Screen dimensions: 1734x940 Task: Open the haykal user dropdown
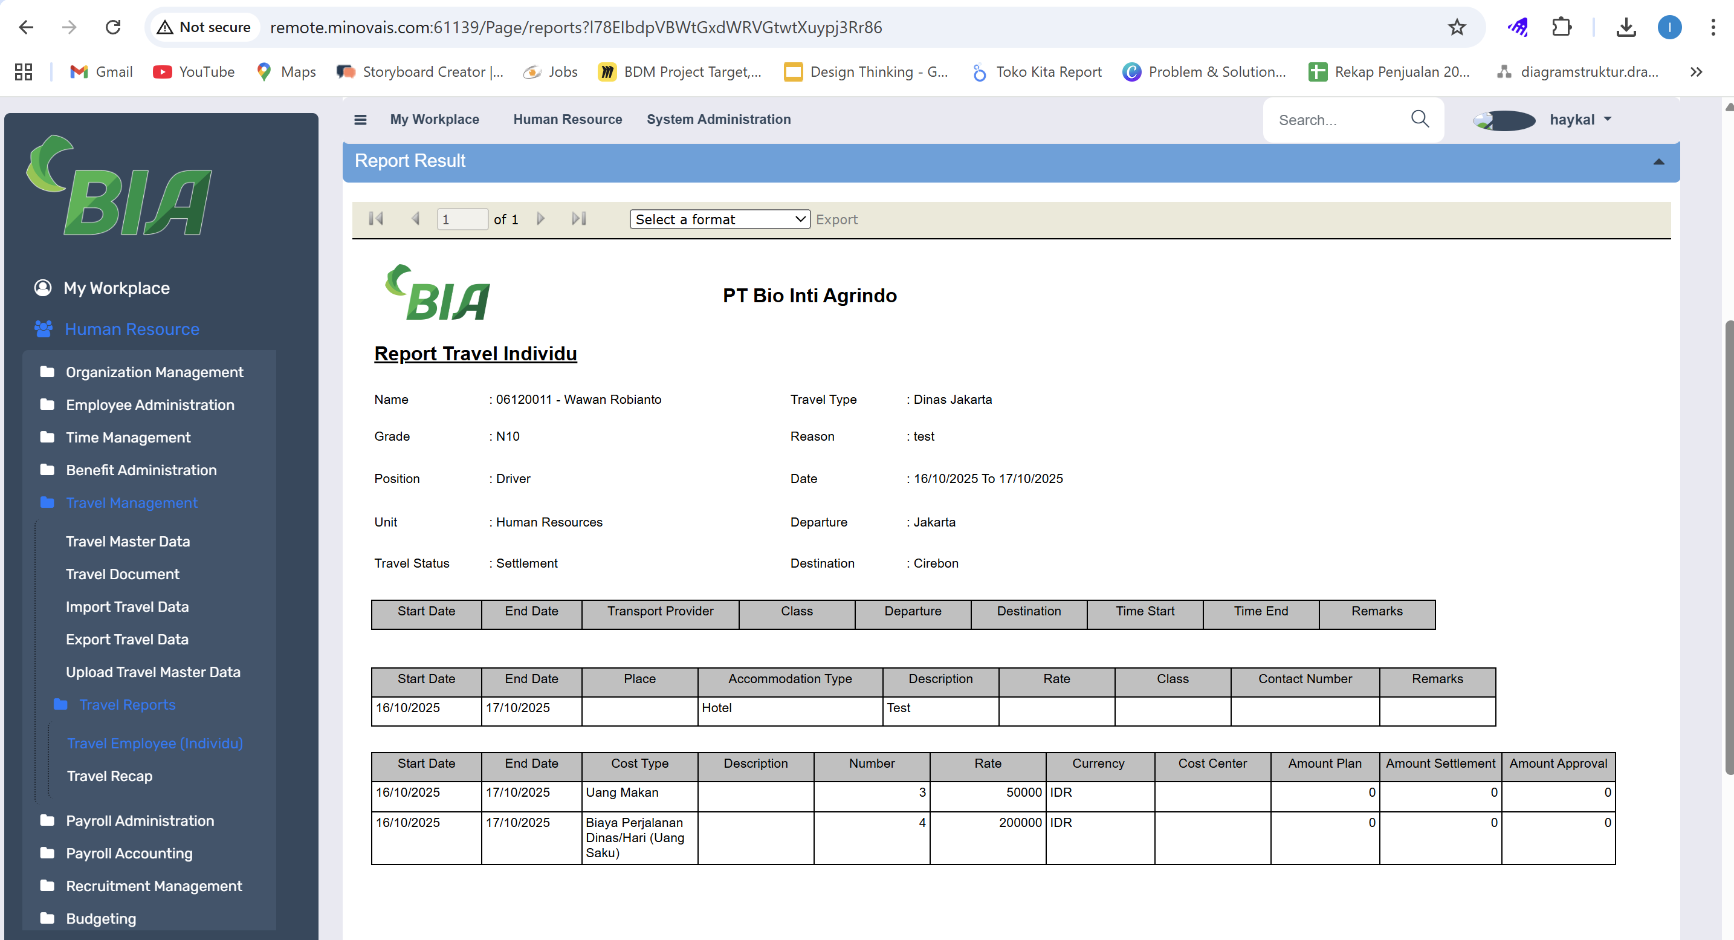point(1579,119)
